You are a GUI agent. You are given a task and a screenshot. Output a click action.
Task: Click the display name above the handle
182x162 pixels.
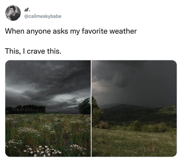point(27,10)
